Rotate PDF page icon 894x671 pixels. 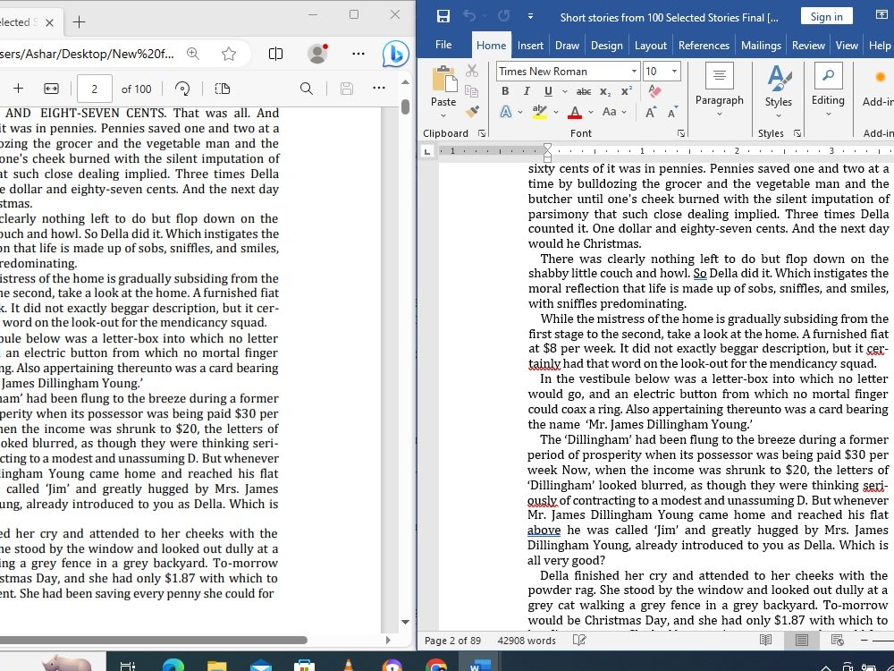(182, 89)
